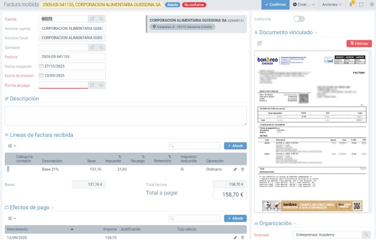Open the Crear dropdown menu
Viewport: 376px width, 251px height.
(x=304, y=5)
